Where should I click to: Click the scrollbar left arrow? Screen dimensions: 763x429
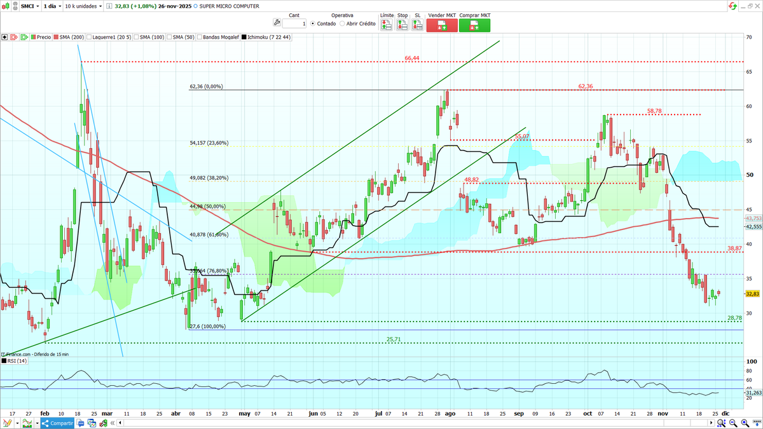point(120,423)
